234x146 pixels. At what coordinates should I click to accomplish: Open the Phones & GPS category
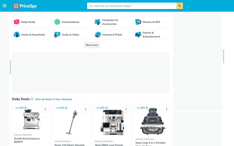point(152,22)
